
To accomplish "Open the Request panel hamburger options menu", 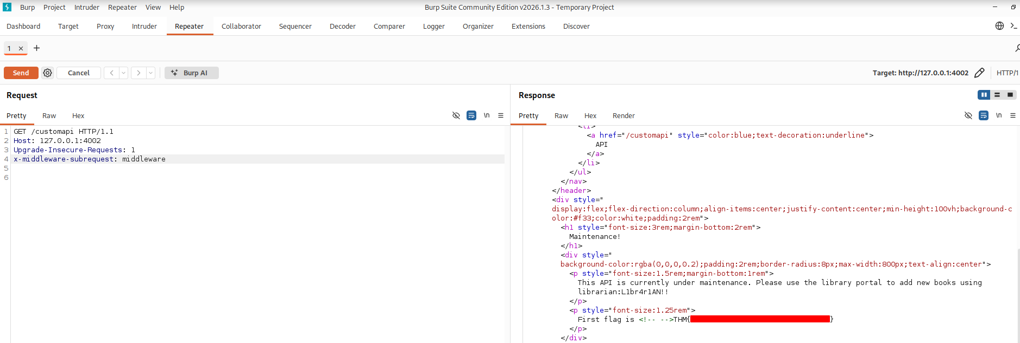I will point(501,115).
